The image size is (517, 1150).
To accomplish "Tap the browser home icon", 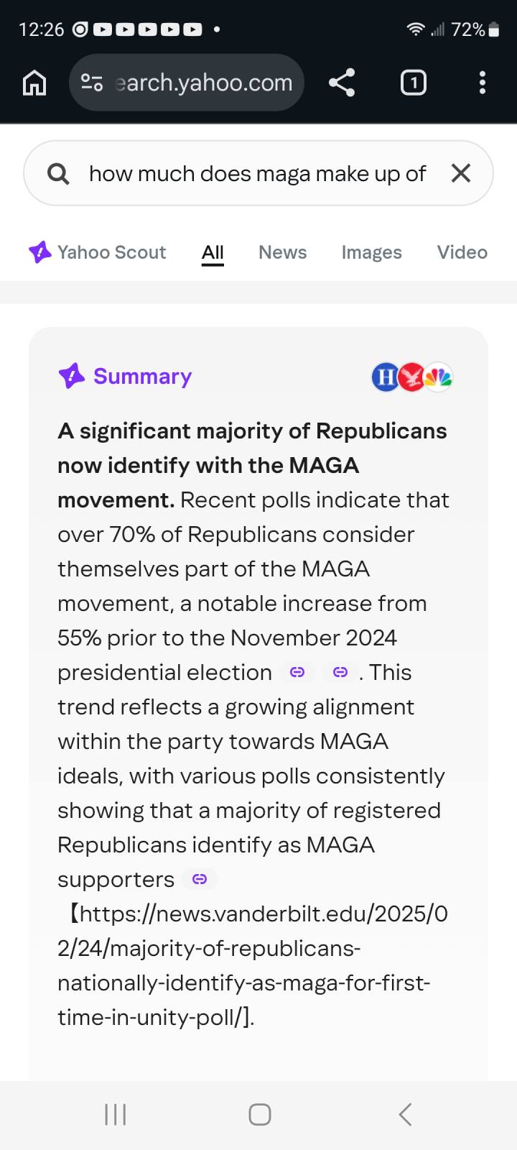I will [34, 83].
